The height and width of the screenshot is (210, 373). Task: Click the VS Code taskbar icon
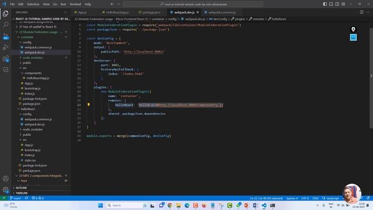coord(264,205)
